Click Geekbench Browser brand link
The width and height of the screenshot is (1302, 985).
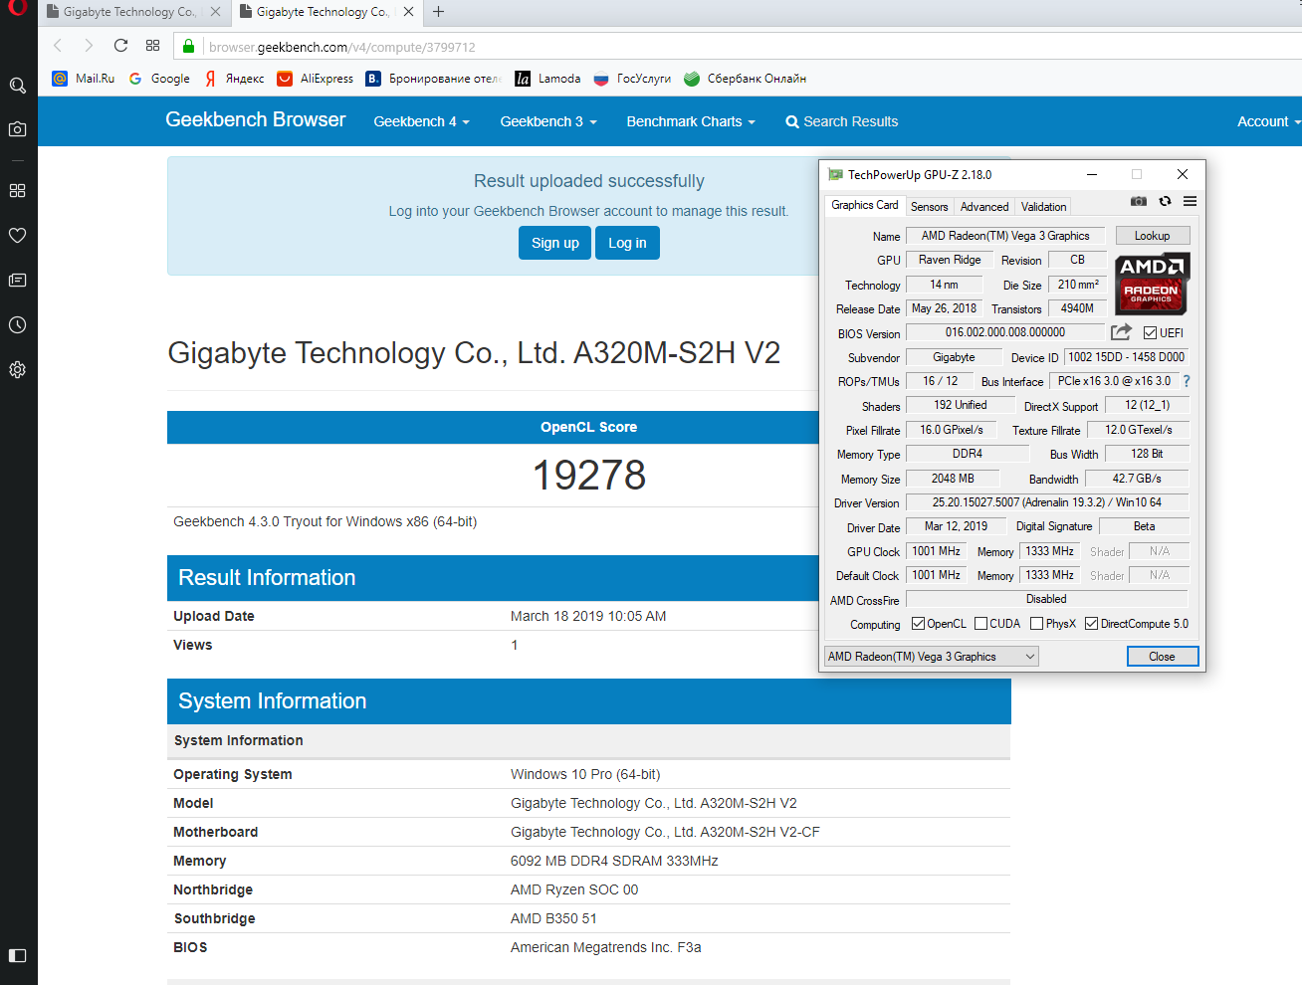tap(255, 119)
